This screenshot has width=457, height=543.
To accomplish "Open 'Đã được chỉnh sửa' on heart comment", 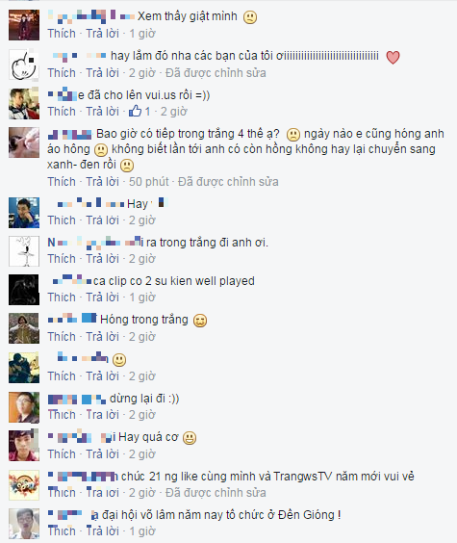I will pos(216,73).
